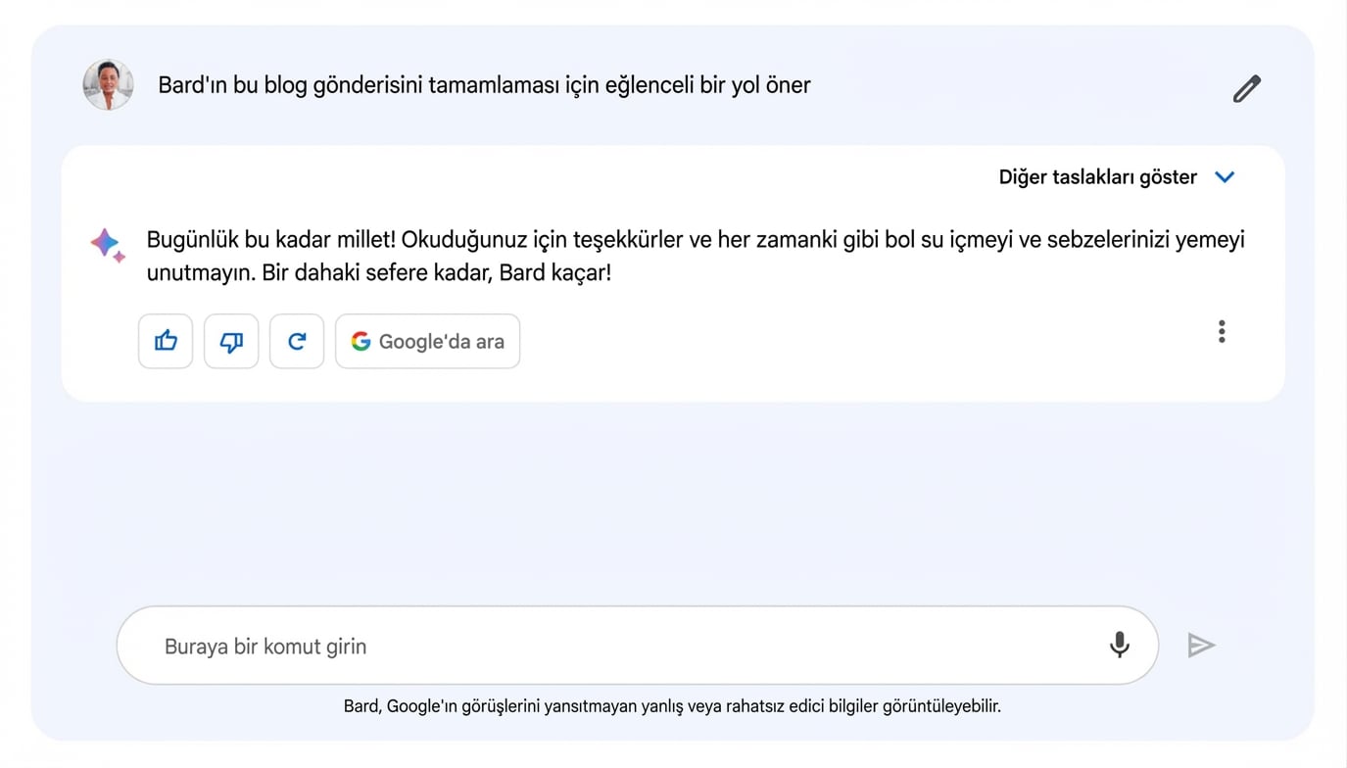
Task: Click the 'Buraya bir komut girin' input field
Action: 490,646
